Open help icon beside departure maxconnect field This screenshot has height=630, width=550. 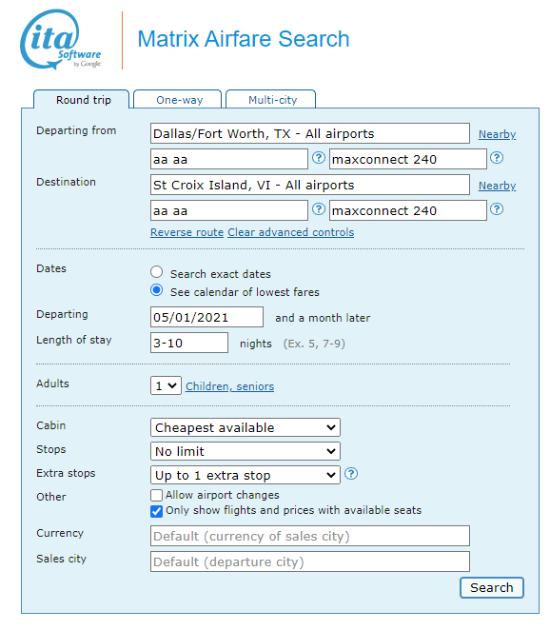pos(497,158)
